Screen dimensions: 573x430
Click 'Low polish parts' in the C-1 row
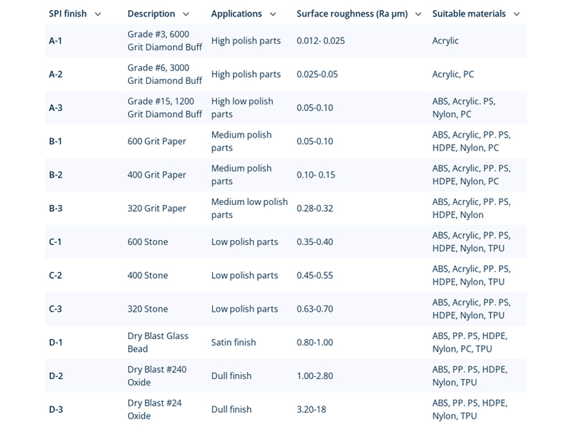point(244,242)
